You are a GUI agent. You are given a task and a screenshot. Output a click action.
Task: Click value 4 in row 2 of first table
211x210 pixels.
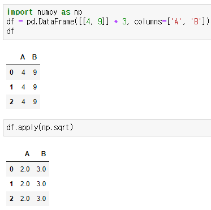pos(23,102)
